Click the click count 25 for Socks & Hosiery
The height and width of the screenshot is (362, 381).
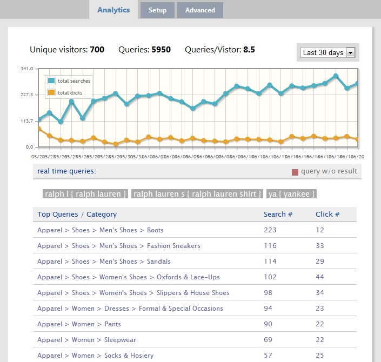[x=320, y=355]
